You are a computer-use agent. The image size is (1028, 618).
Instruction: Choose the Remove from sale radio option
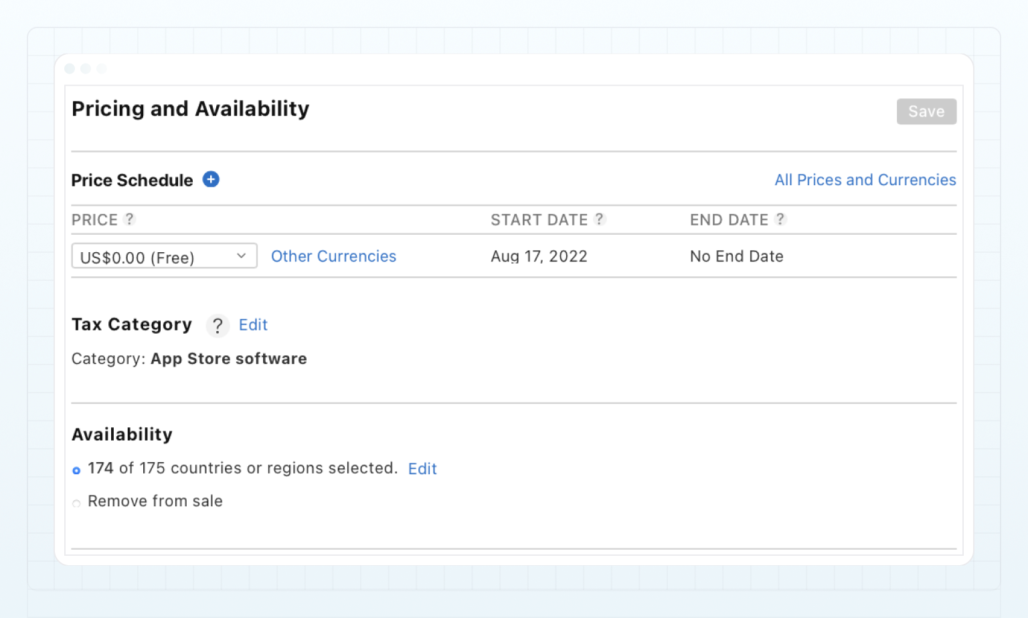[76, 503]
